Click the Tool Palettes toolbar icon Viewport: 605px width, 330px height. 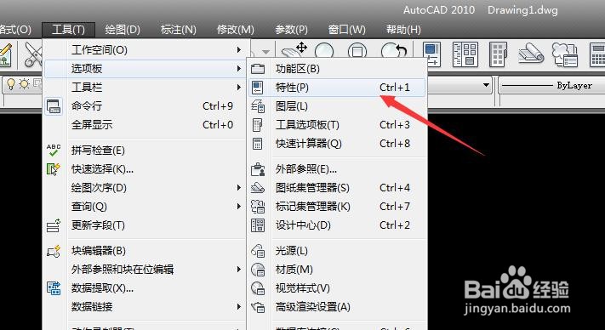point(498,54)
